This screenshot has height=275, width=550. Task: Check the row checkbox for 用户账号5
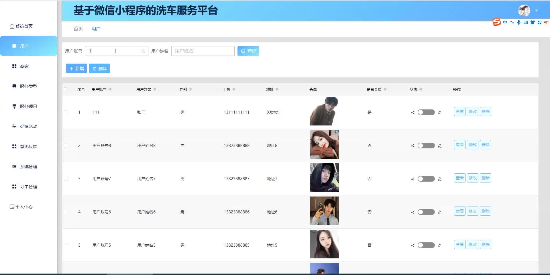click(66, 245)
